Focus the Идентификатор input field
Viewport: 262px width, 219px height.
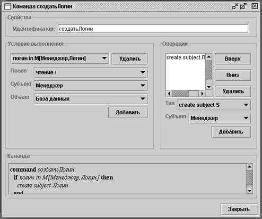(x=153, y=29)
